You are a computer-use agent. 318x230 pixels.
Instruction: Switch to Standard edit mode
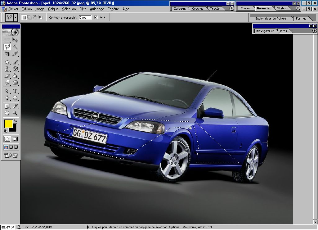(7, 139)
